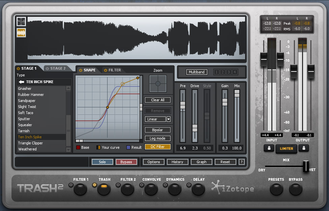This screenshot has width=329, height=211.
Task: Open the Delay module knob
Action: (198, 189)
